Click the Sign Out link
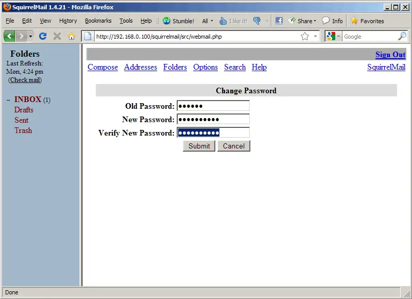This screenshot has height=299, width=412. pyautogui.click(x=390, y=55)
